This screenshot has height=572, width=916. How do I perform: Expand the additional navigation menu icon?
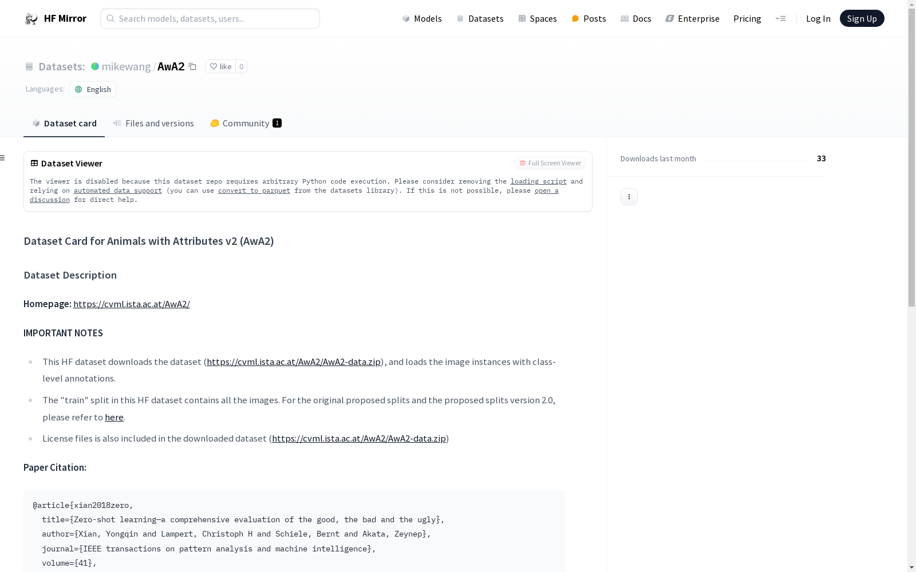click(780, 18)
